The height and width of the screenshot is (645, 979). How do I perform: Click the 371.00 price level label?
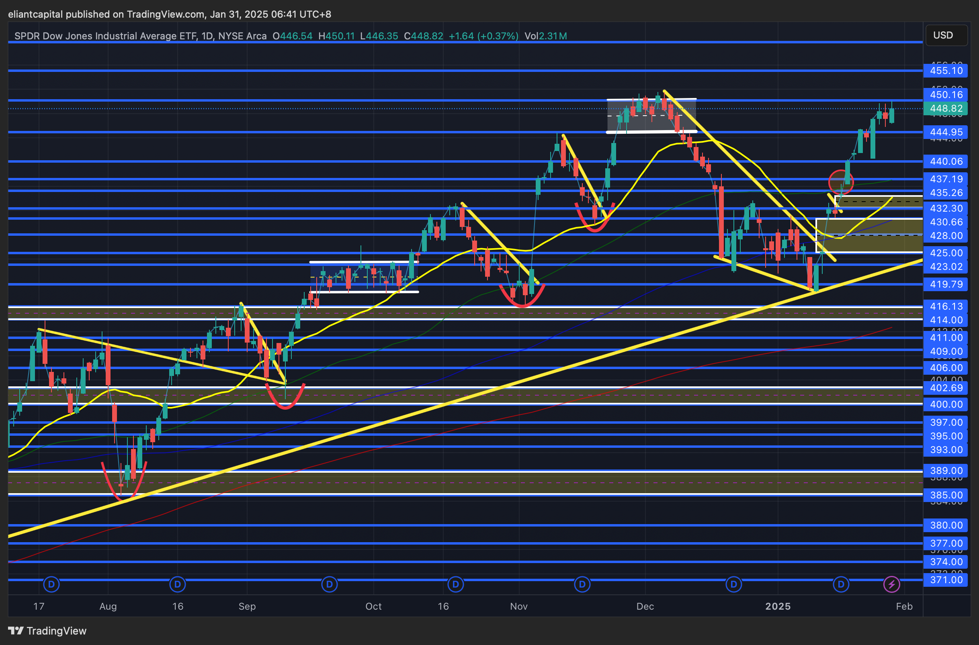[x=946, y=580]
